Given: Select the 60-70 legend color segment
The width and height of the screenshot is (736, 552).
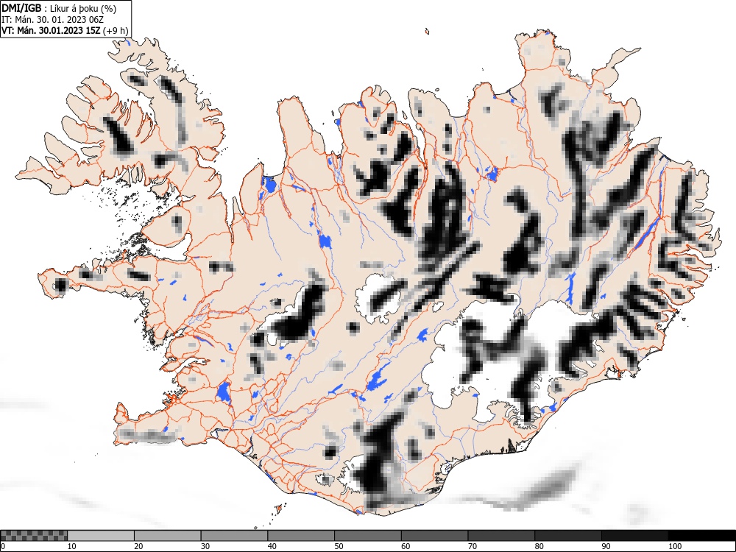Looking at the screenshot, I should pos(434,536).
